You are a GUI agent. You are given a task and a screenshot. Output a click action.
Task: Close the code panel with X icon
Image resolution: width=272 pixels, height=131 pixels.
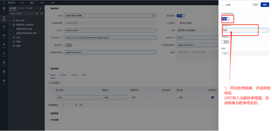click(222, 5)
